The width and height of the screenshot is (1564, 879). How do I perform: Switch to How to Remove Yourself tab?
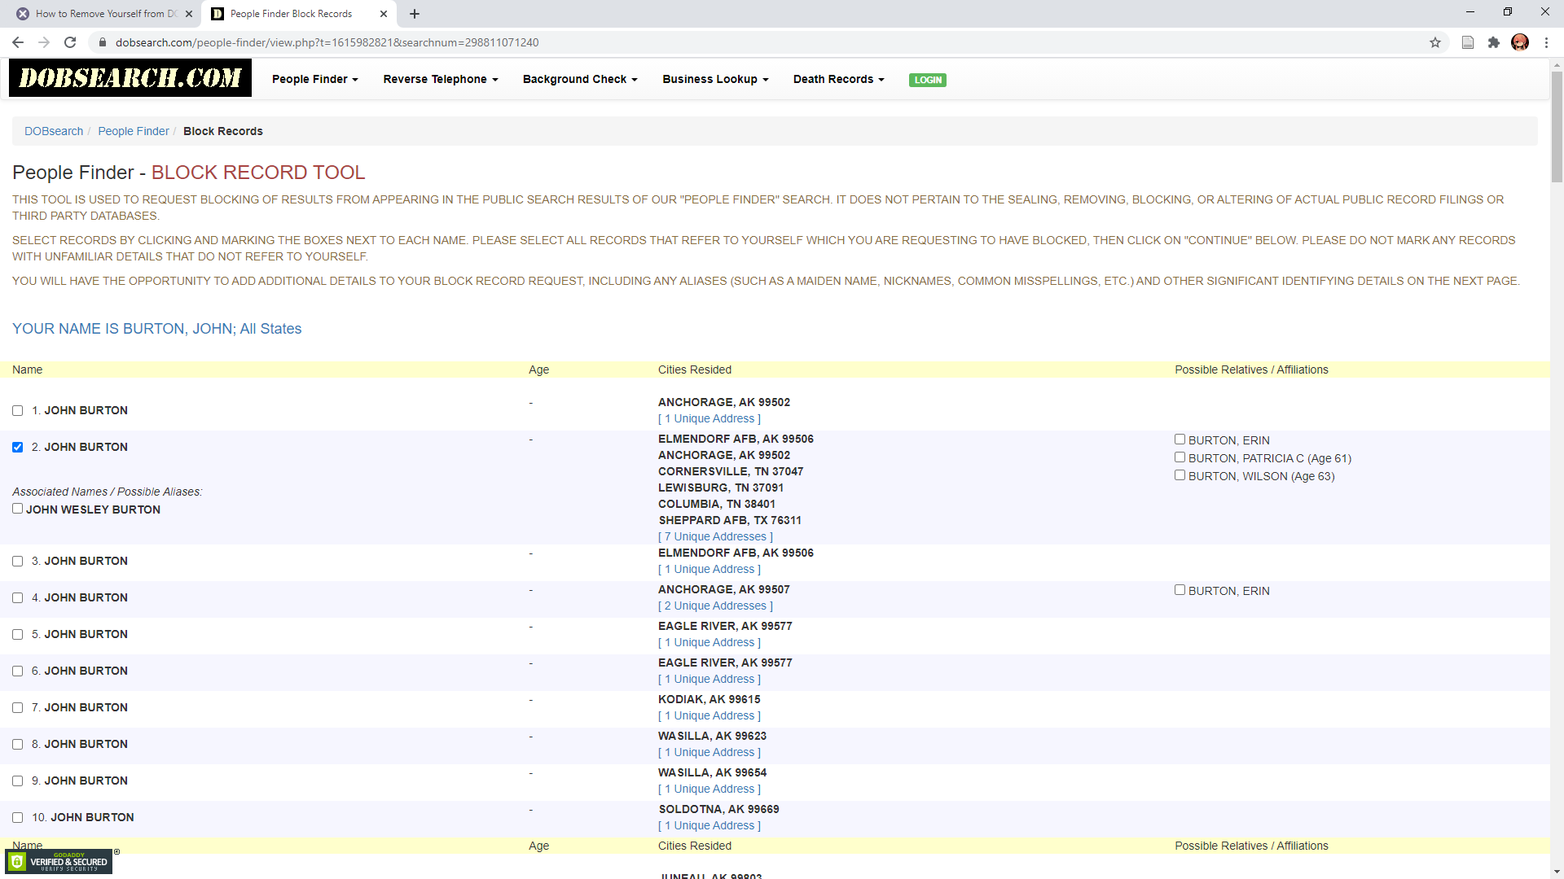click(104, 14)
